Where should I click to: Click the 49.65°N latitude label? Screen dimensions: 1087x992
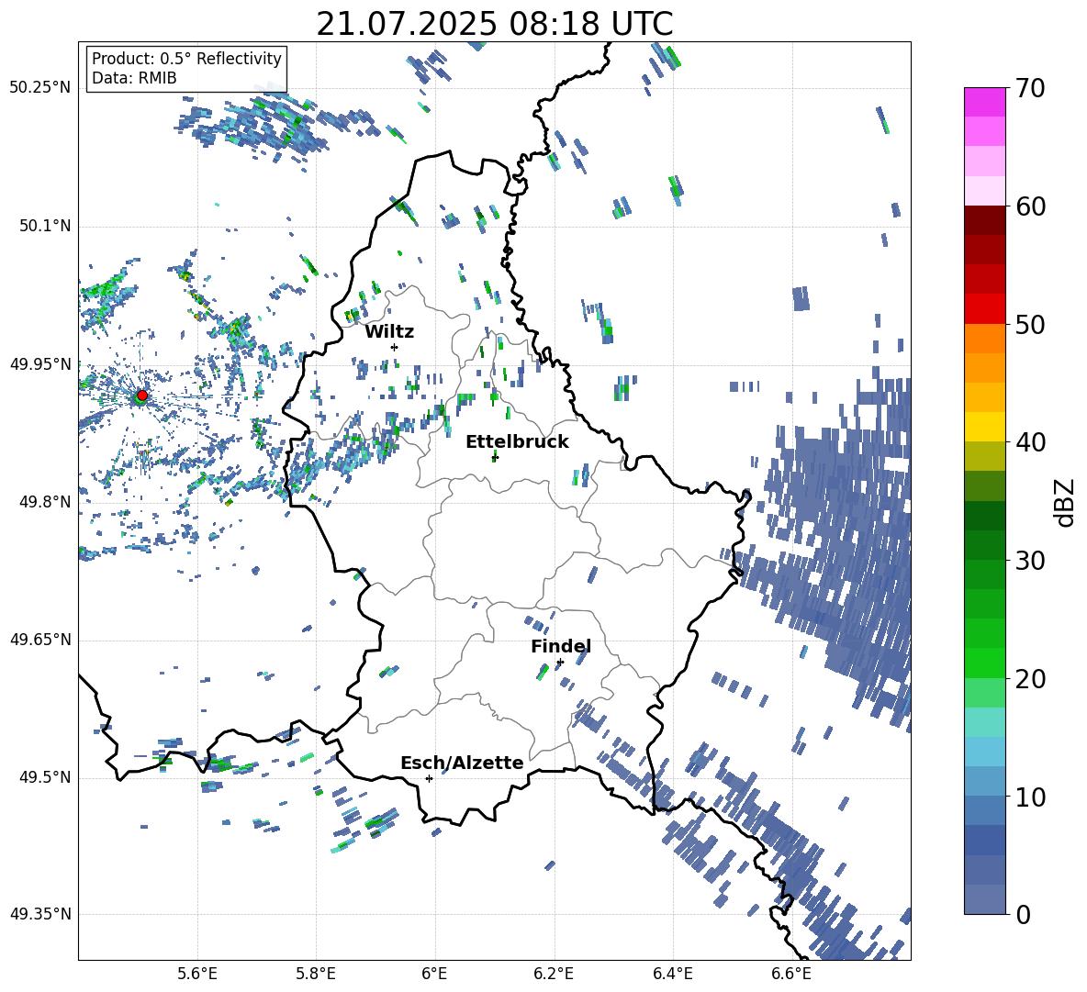[x=40, y=640]
